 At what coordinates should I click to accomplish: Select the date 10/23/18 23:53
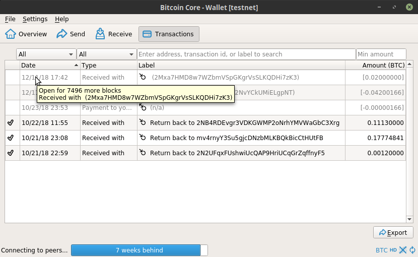tap(45, 108)
